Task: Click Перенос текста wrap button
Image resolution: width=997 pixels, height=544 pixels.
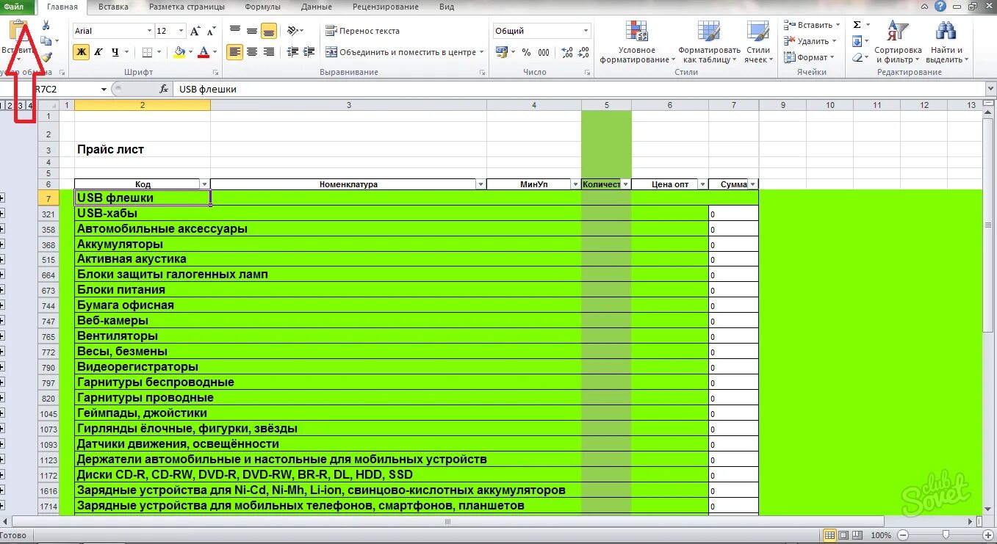Action: [363, 31]
